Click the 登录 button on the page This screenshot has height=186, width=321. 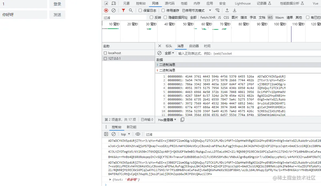57,4
